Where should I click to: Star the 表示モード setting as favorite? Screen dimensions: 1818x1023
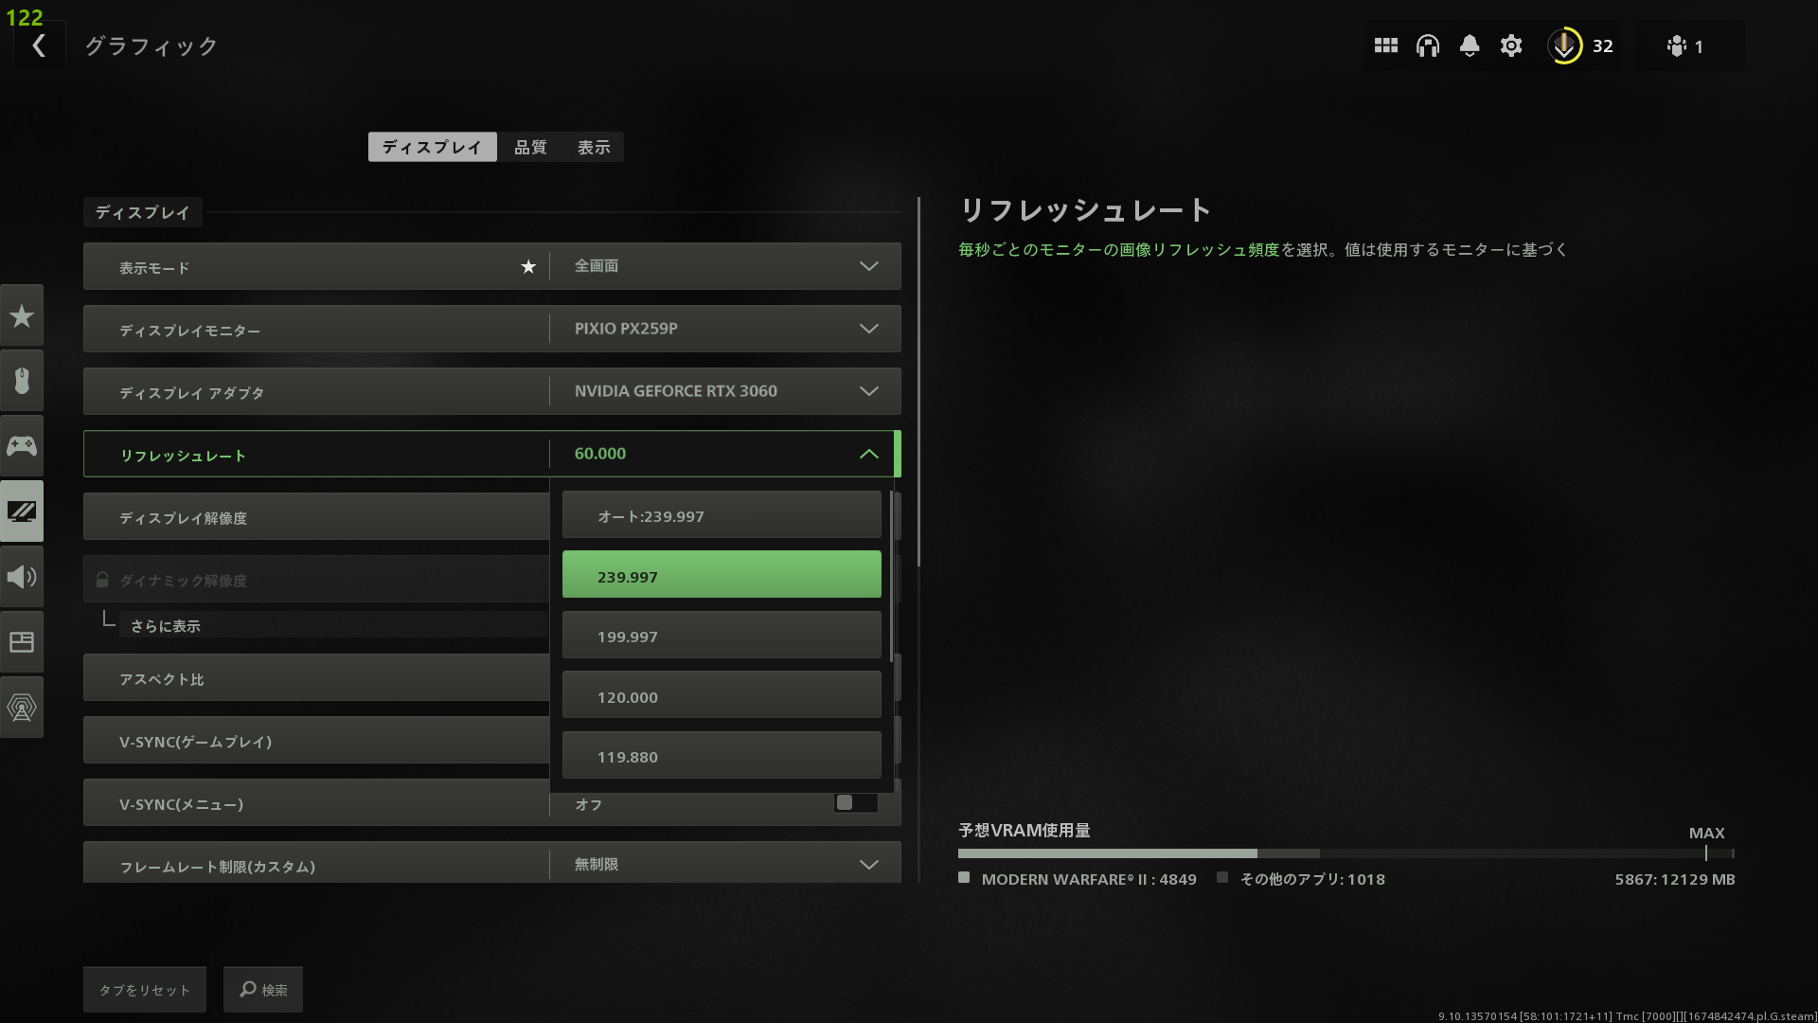pos(528,266)
